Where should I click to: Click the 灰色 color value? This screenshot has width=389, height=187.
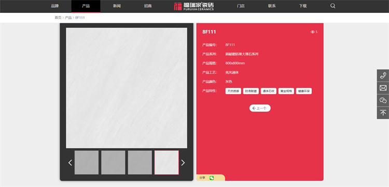(x=229, y=82)
